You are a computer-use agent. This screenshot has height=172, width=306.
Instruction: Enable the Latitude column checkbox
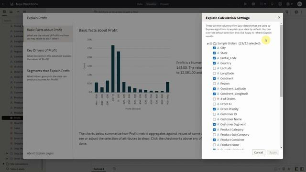[214, 68]
